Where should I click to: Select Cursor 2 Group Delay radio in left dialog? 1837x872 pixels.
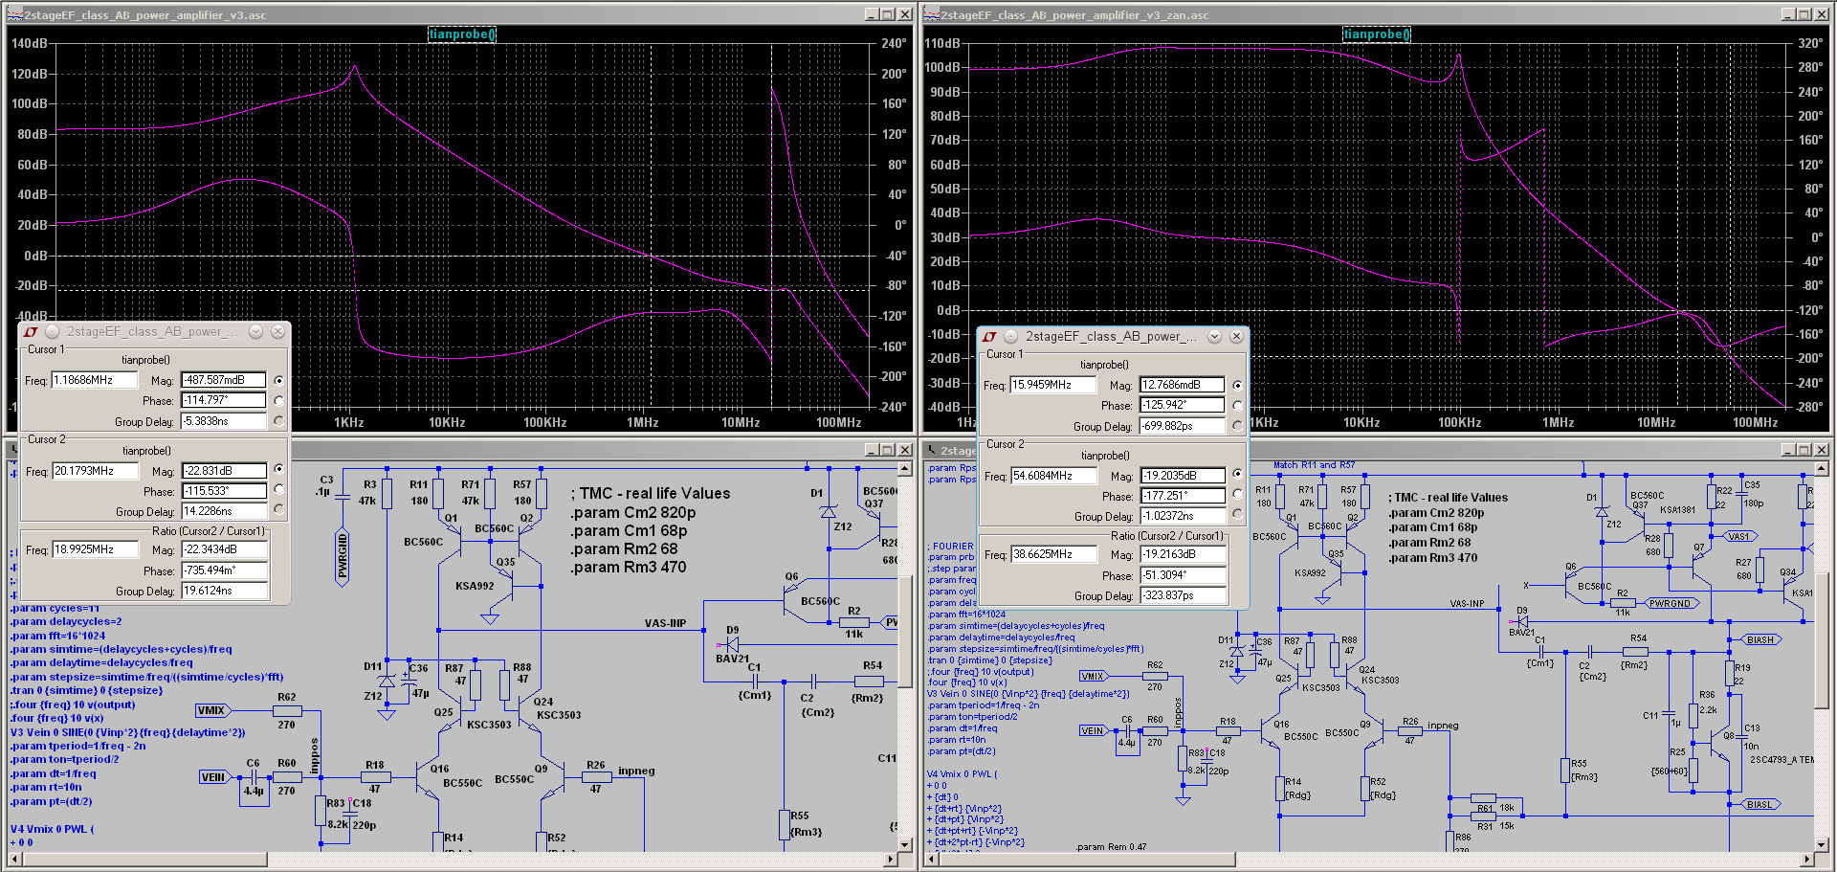(278, 509)
